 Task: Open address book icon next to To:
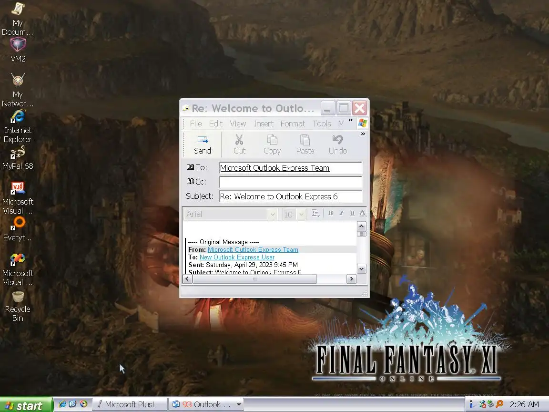pyautogui.click(x=190, y=167)
